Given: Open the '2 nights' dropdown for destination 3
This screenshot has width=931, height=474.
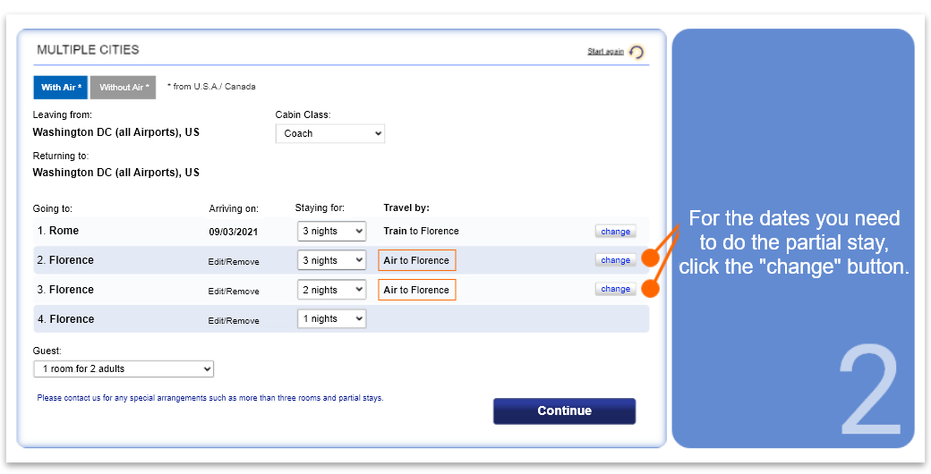Looking at the screenshot, I should (331, 290).
